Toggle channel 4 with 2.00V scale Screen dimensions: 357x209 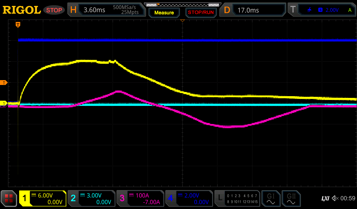[189, 199]
